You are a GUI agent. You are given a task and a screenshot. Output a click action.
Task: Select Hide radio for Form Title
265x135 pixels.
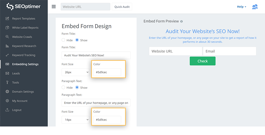pyautogui.click(x=63, y=40)
